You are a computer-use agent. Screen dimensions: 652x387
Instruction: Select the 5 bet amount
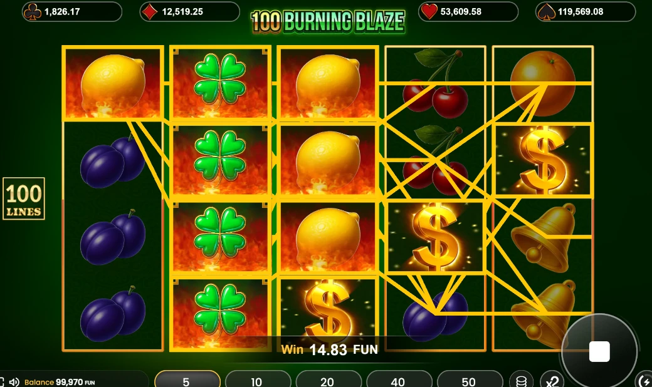[187, 381]
